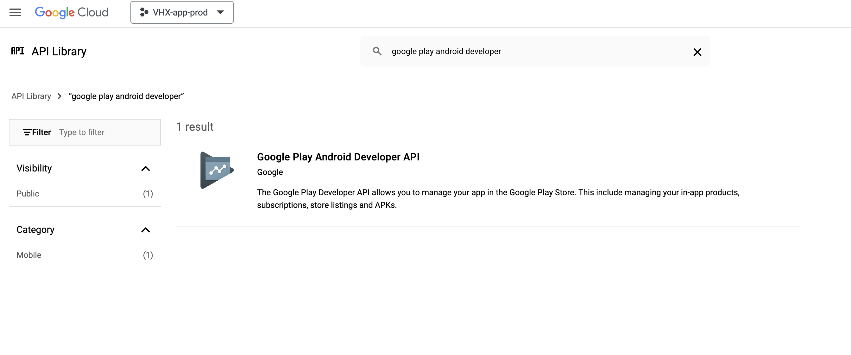
Task: Click the "1 result" count text
Action: 195,127
